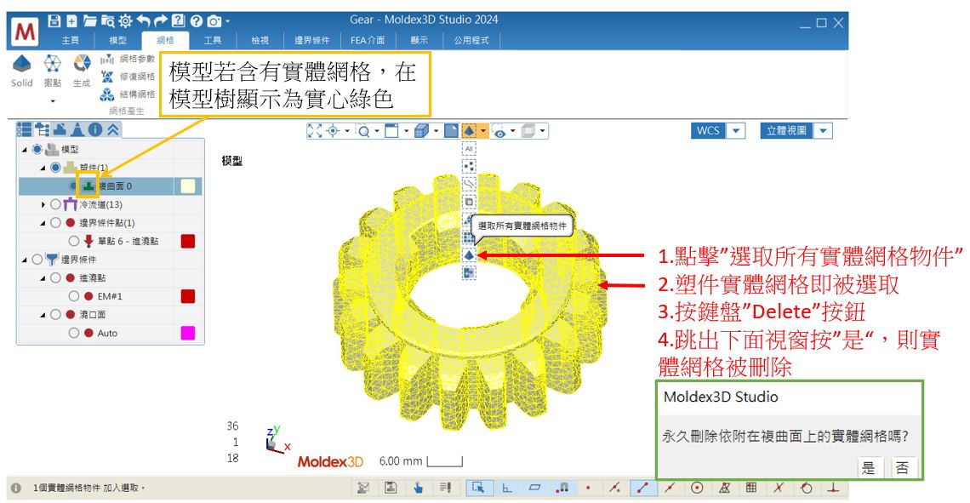Open 結構網格 structured mesh tool

tap(128, 94)
